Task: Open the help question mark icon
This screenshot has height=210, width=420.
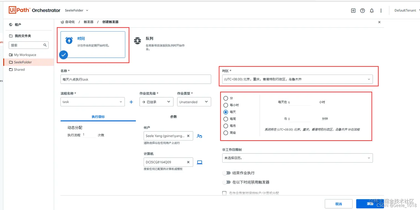Action: coord(362,11)
